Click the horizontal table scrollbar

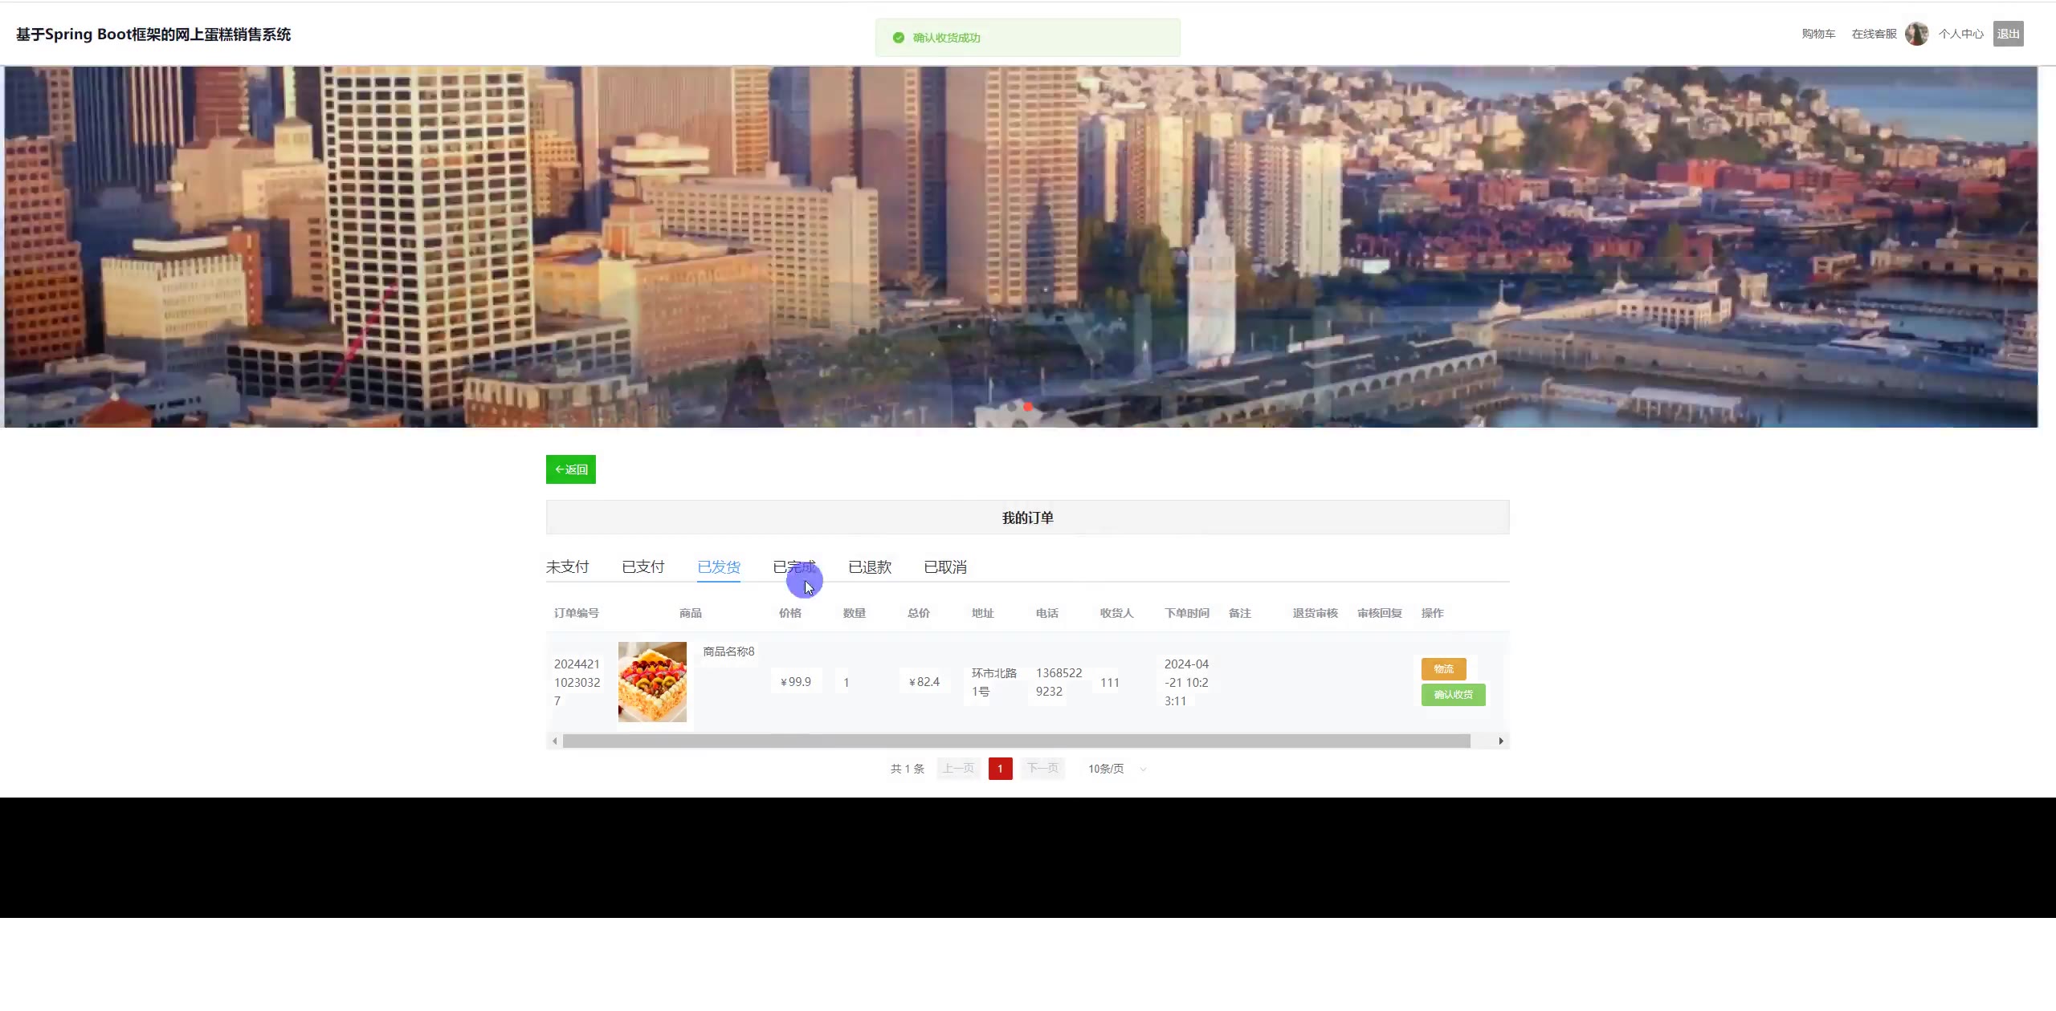click(x=1016, y=741)
